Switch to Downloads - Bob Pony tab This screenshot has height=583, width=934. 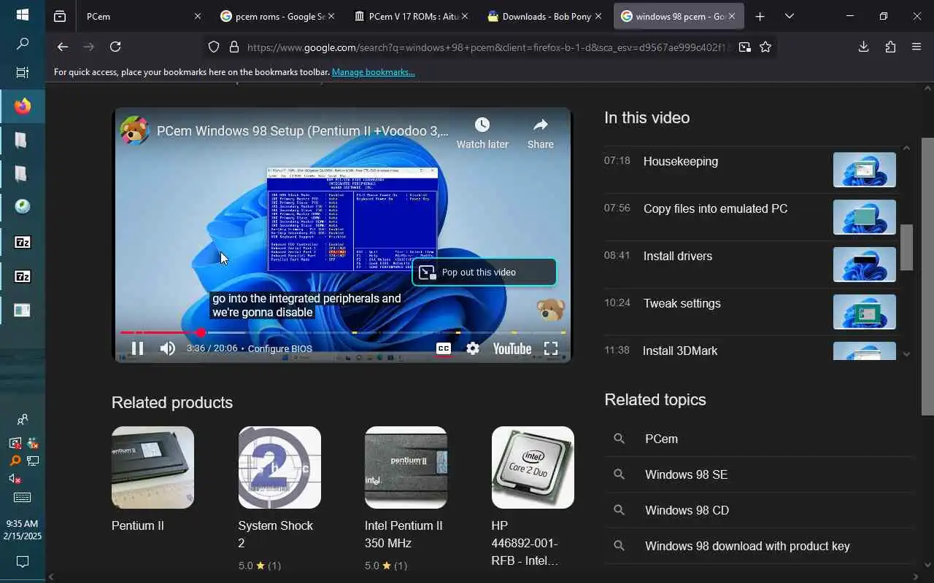click(x=544, y=16)
